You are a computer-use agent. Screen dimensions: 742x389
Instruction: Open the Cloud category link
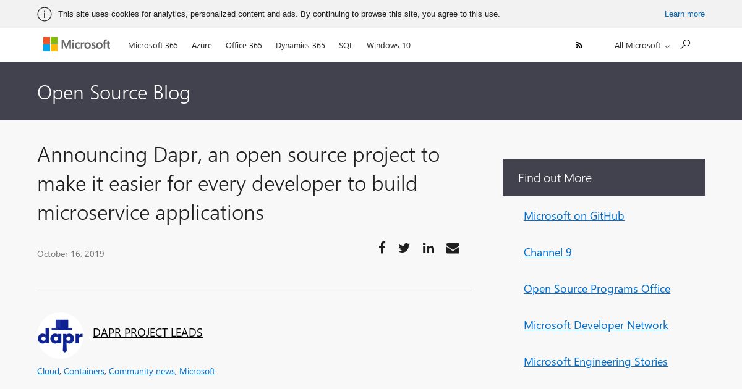pos(48,371)
